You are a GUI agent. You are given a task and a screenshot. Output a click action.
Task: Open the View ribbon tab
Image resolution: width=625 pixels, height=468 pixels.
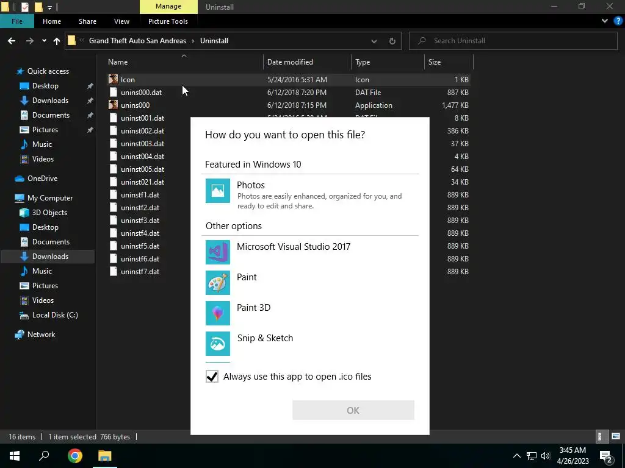[121, 21]
